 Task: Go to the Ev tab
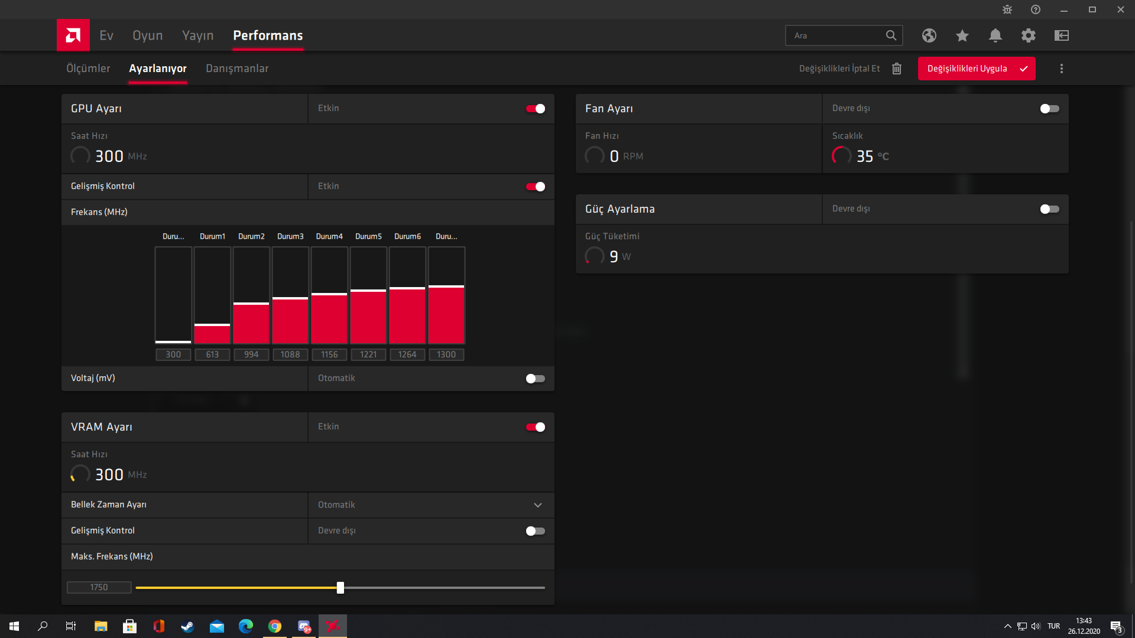tap(106, 35)
